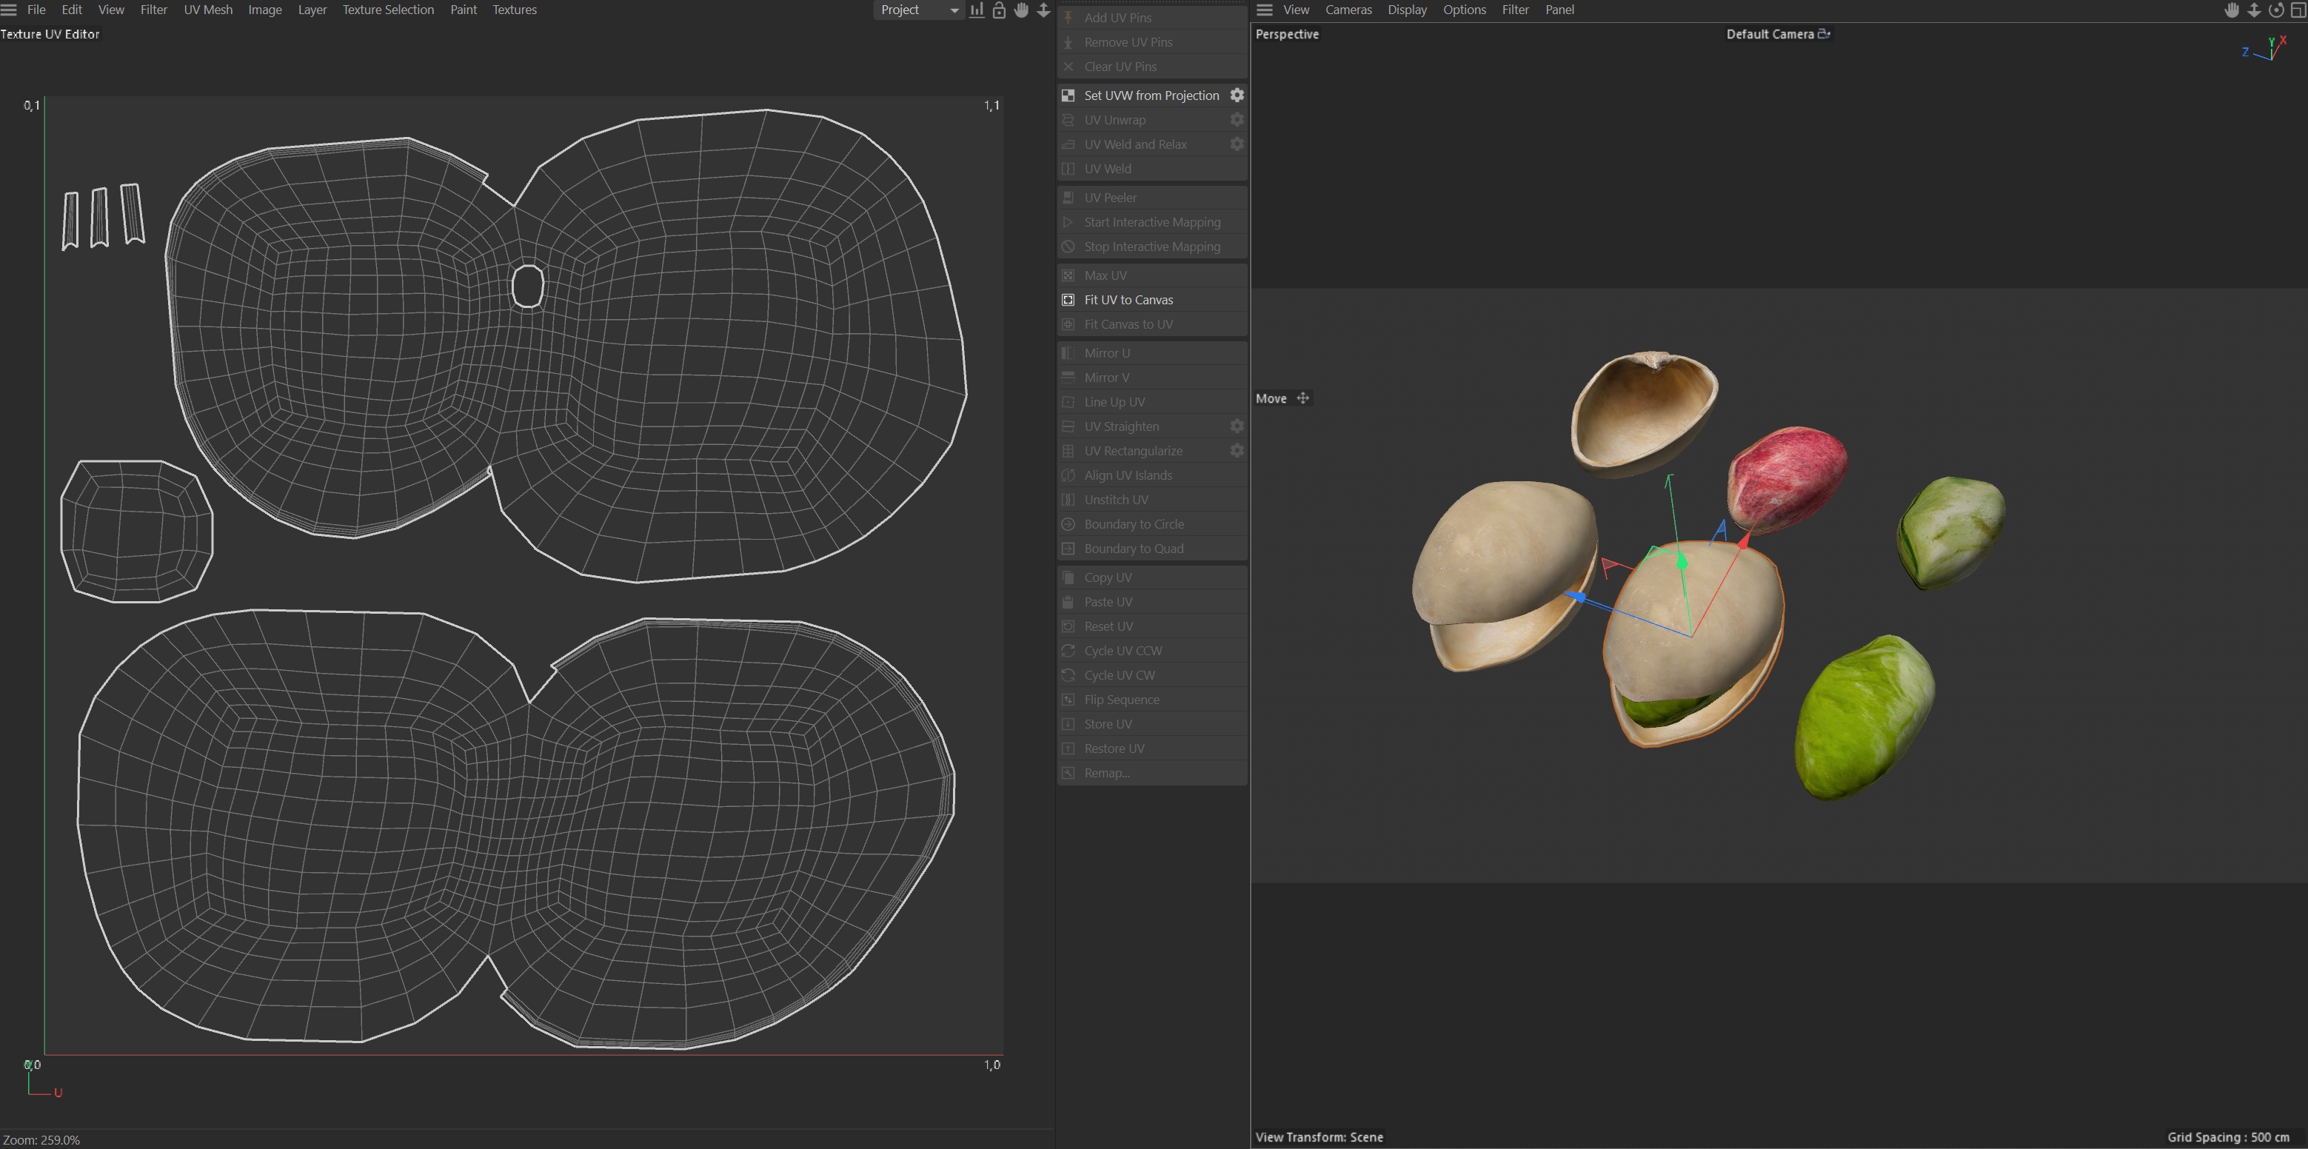Open the Cameras menu in viewport
The height and width of the screenshot is (1149, 2308).
coord(1348,10)
